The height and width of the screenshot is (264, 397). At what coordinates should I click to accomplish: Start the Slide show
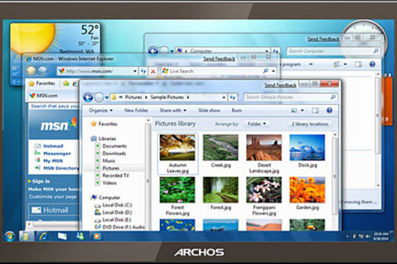[x=209, y=111]
